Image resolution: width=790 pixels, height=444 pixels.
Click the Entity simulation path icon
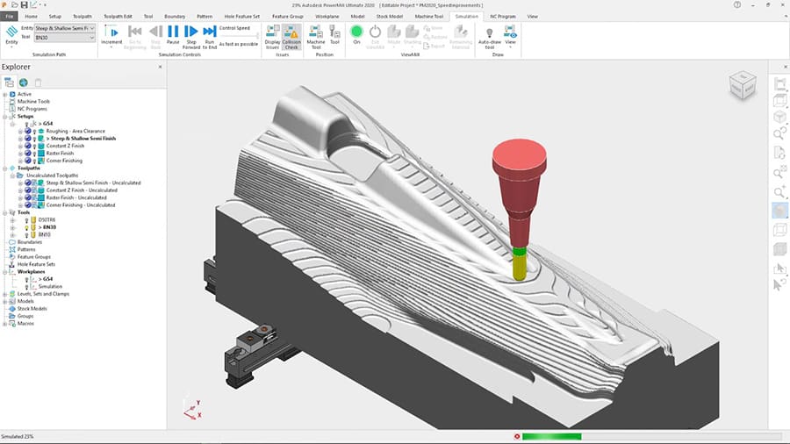(x=11, y=34)
